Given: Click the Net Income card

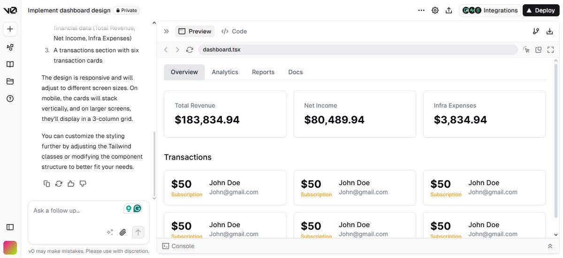Looking at the screenshot, I should pyautogui.click(x=355, y=114).
